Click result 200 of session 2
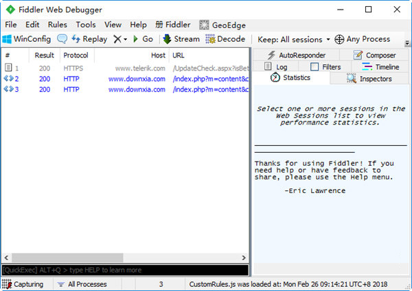 pos(45,79)
